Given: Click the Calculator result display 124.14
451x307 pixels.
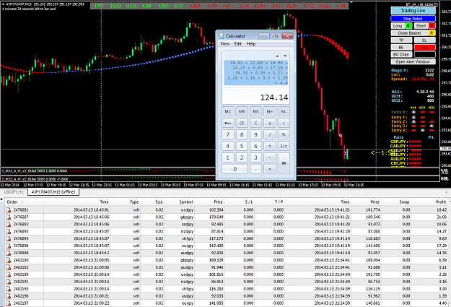Looking at the screenshot, I should [x=273, y=98].
